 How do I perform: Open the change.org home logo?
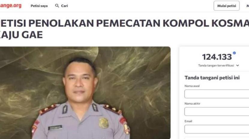(x=10, y=6)
